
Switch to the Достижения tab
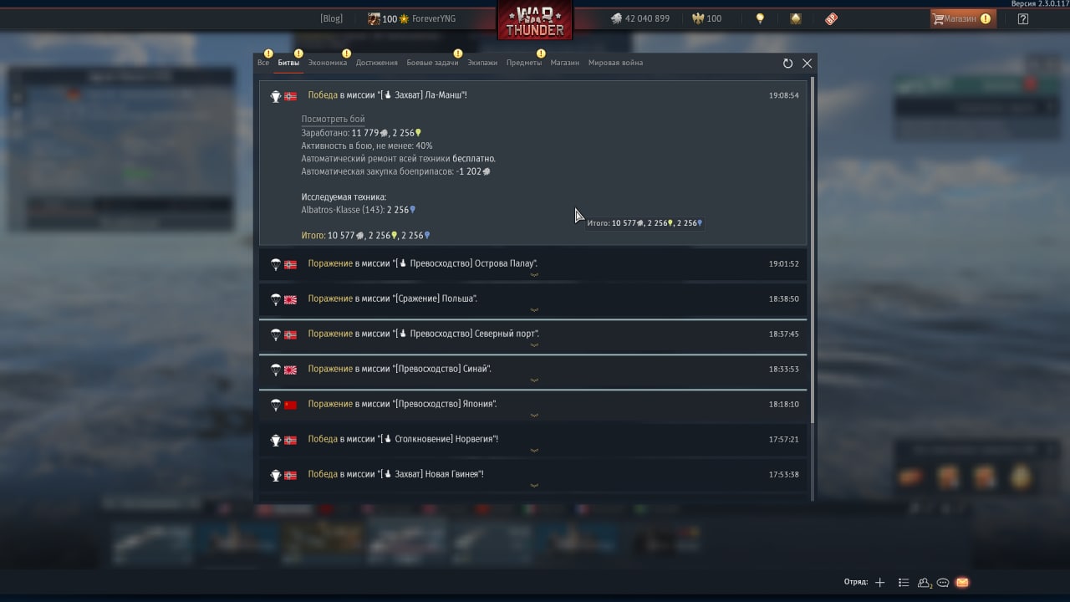[x=376, y=63]
